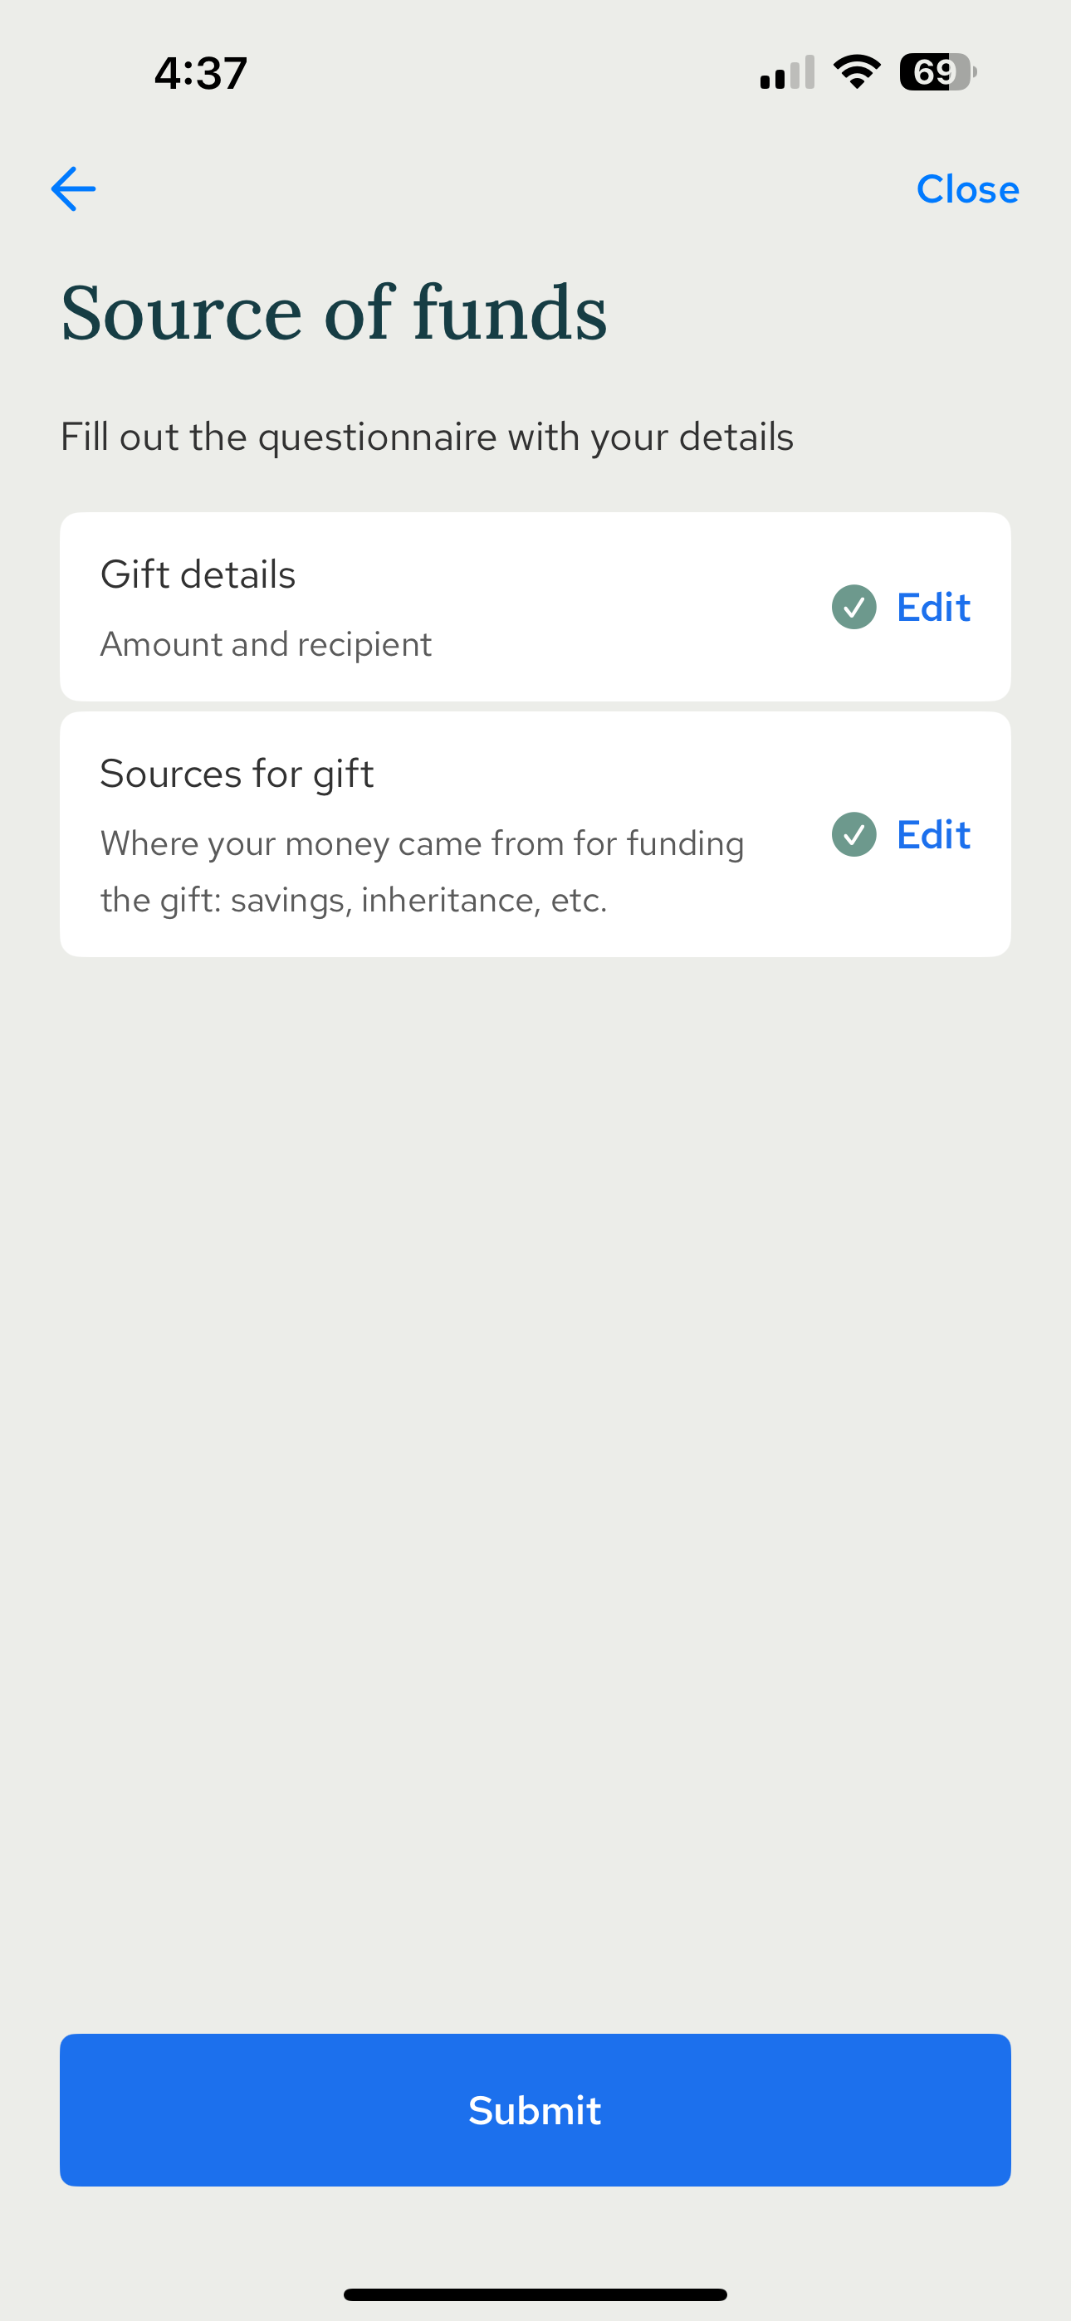Tap the cellular signal bars icon
Image resolution: width=1071 pixels, height=2321 pixels.
point(786,74)
